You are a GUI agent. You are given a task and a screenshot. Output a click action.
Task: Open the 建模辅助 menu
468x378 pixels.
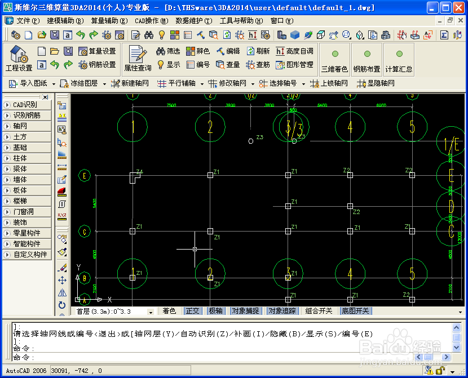[65, 21]
